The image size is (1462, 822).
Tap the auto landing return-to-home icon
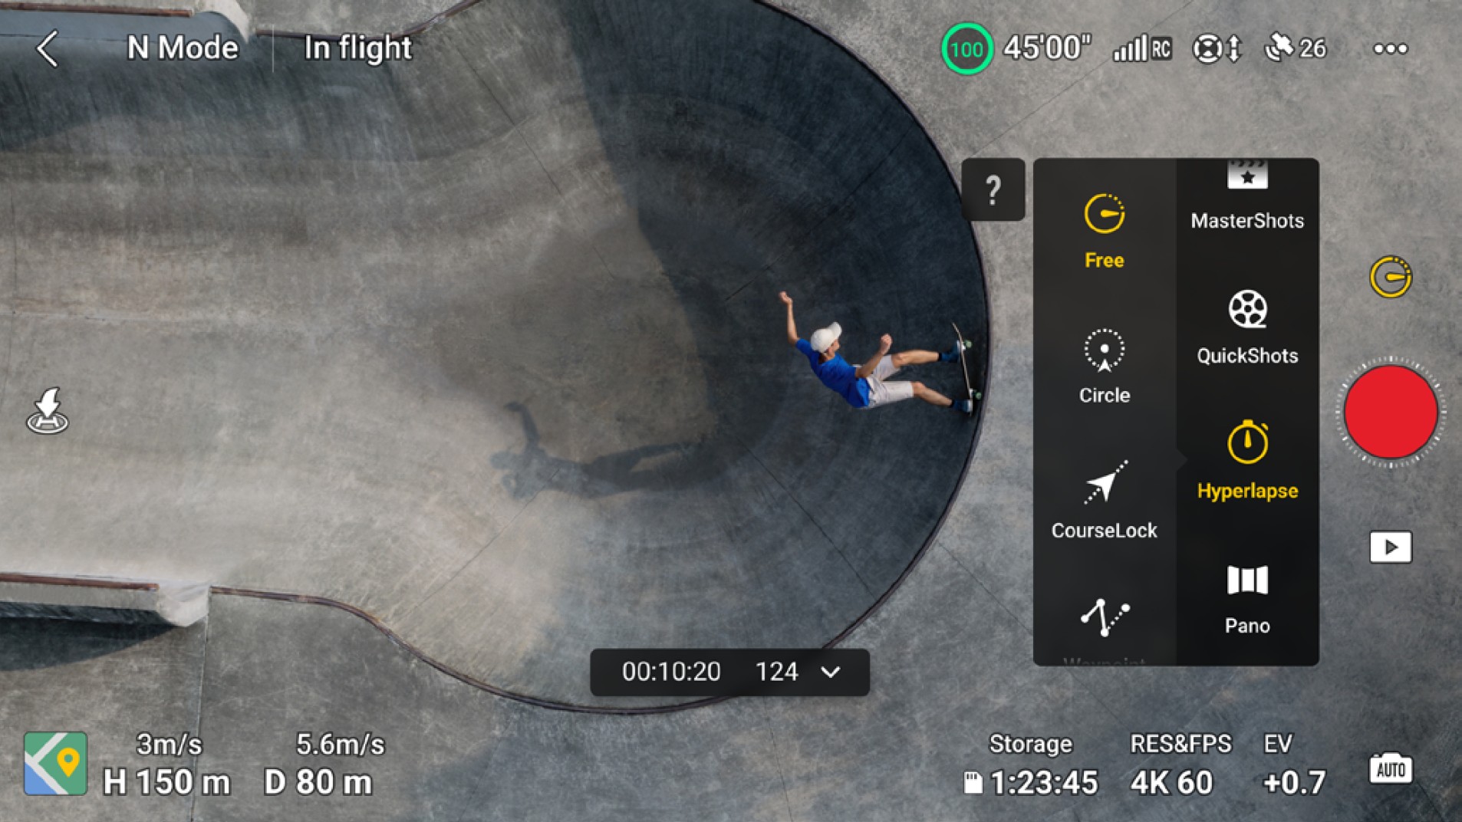pyautogui.click(x=48, y=411)
